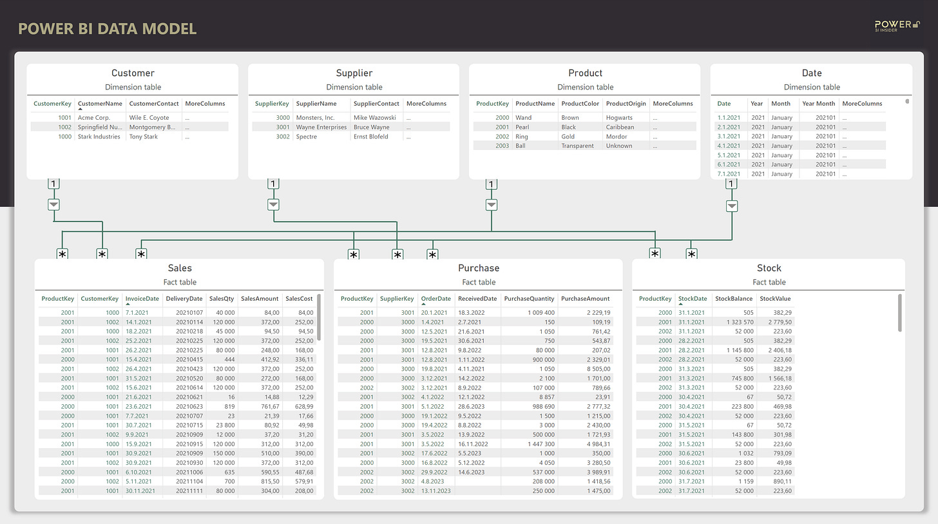Screen dimensions: 938x524
Task: Select the 'Tony Stark' cell
Action: coord(144,136)
